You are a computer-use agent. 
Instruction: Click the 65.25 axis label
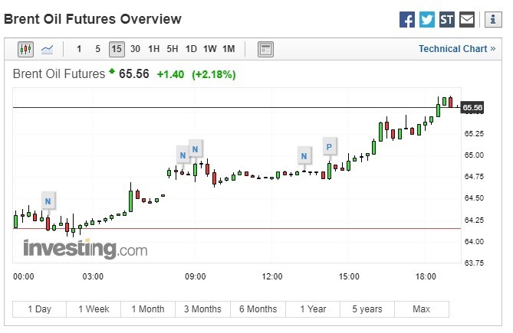(474, 133)
